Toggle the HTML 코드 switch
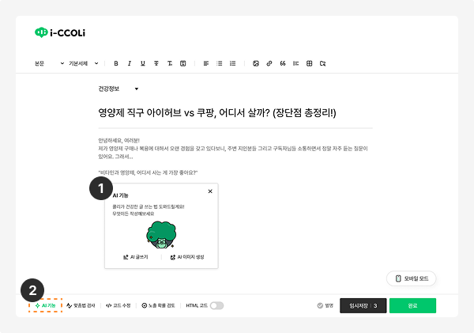Image resolution: width=474 pixels, height=333 pixels. [x=216, y=306]
